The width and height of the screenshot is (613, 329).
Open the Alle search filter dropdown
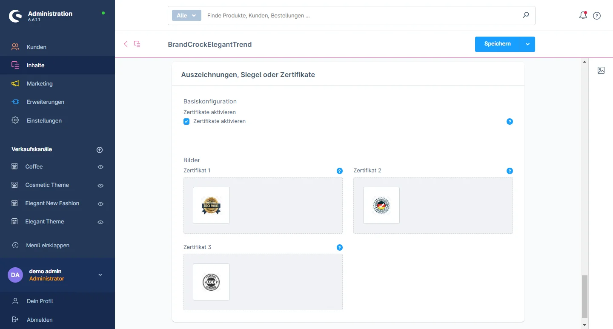[x=186, y=15]
